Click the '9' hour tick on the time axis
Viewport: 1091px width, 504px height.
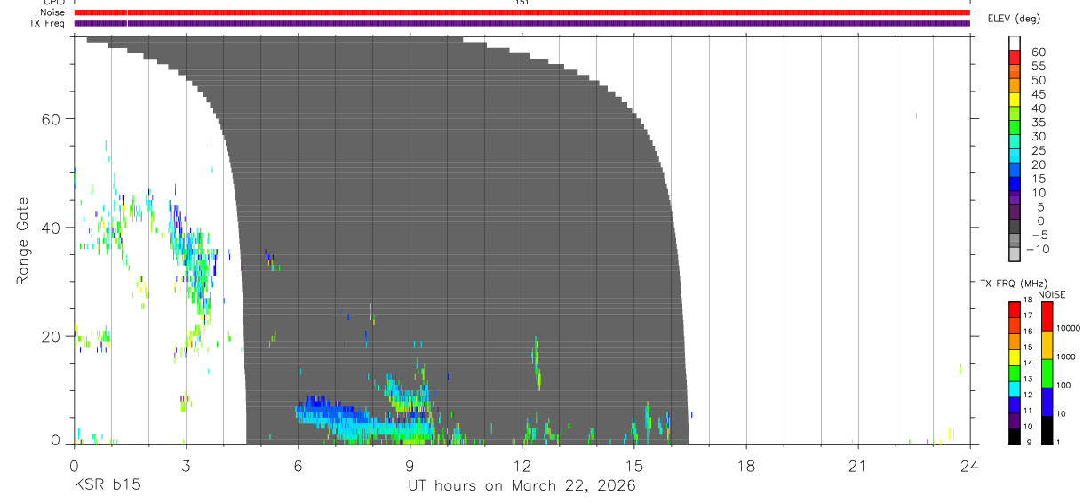410,466
